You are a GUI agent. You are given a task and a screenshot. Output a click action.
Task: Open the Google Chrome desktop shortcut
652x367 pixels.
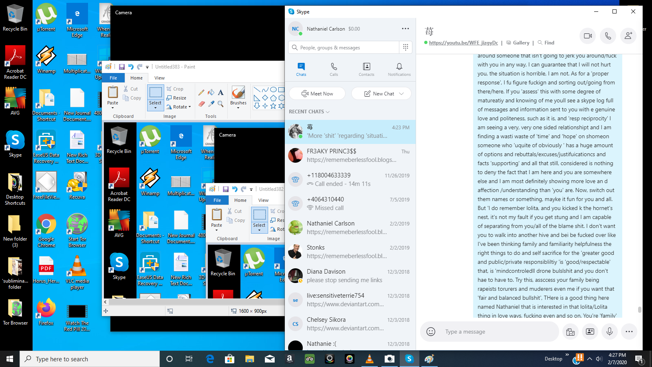(46, 230)
